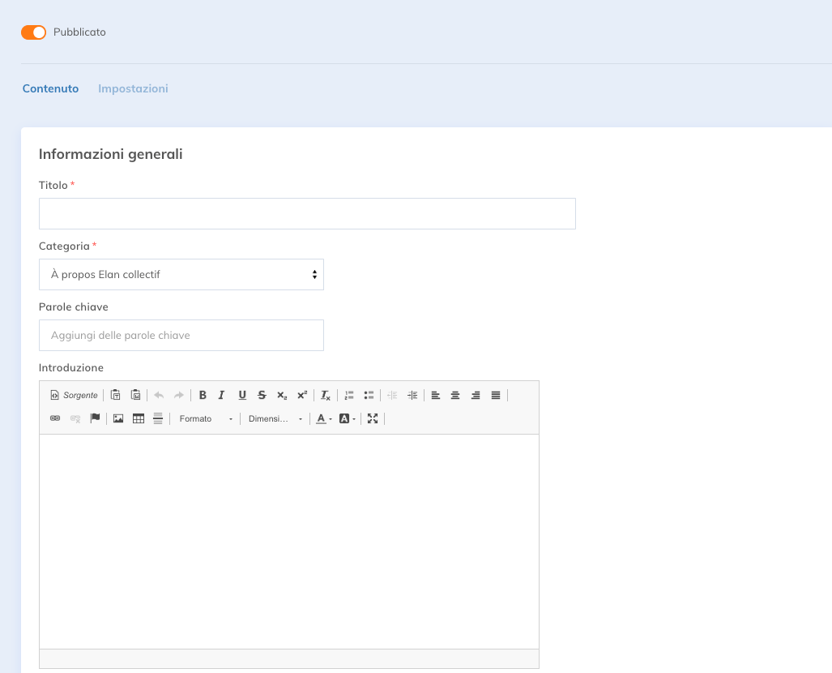Click the Titolo input field

click(307, 213)
